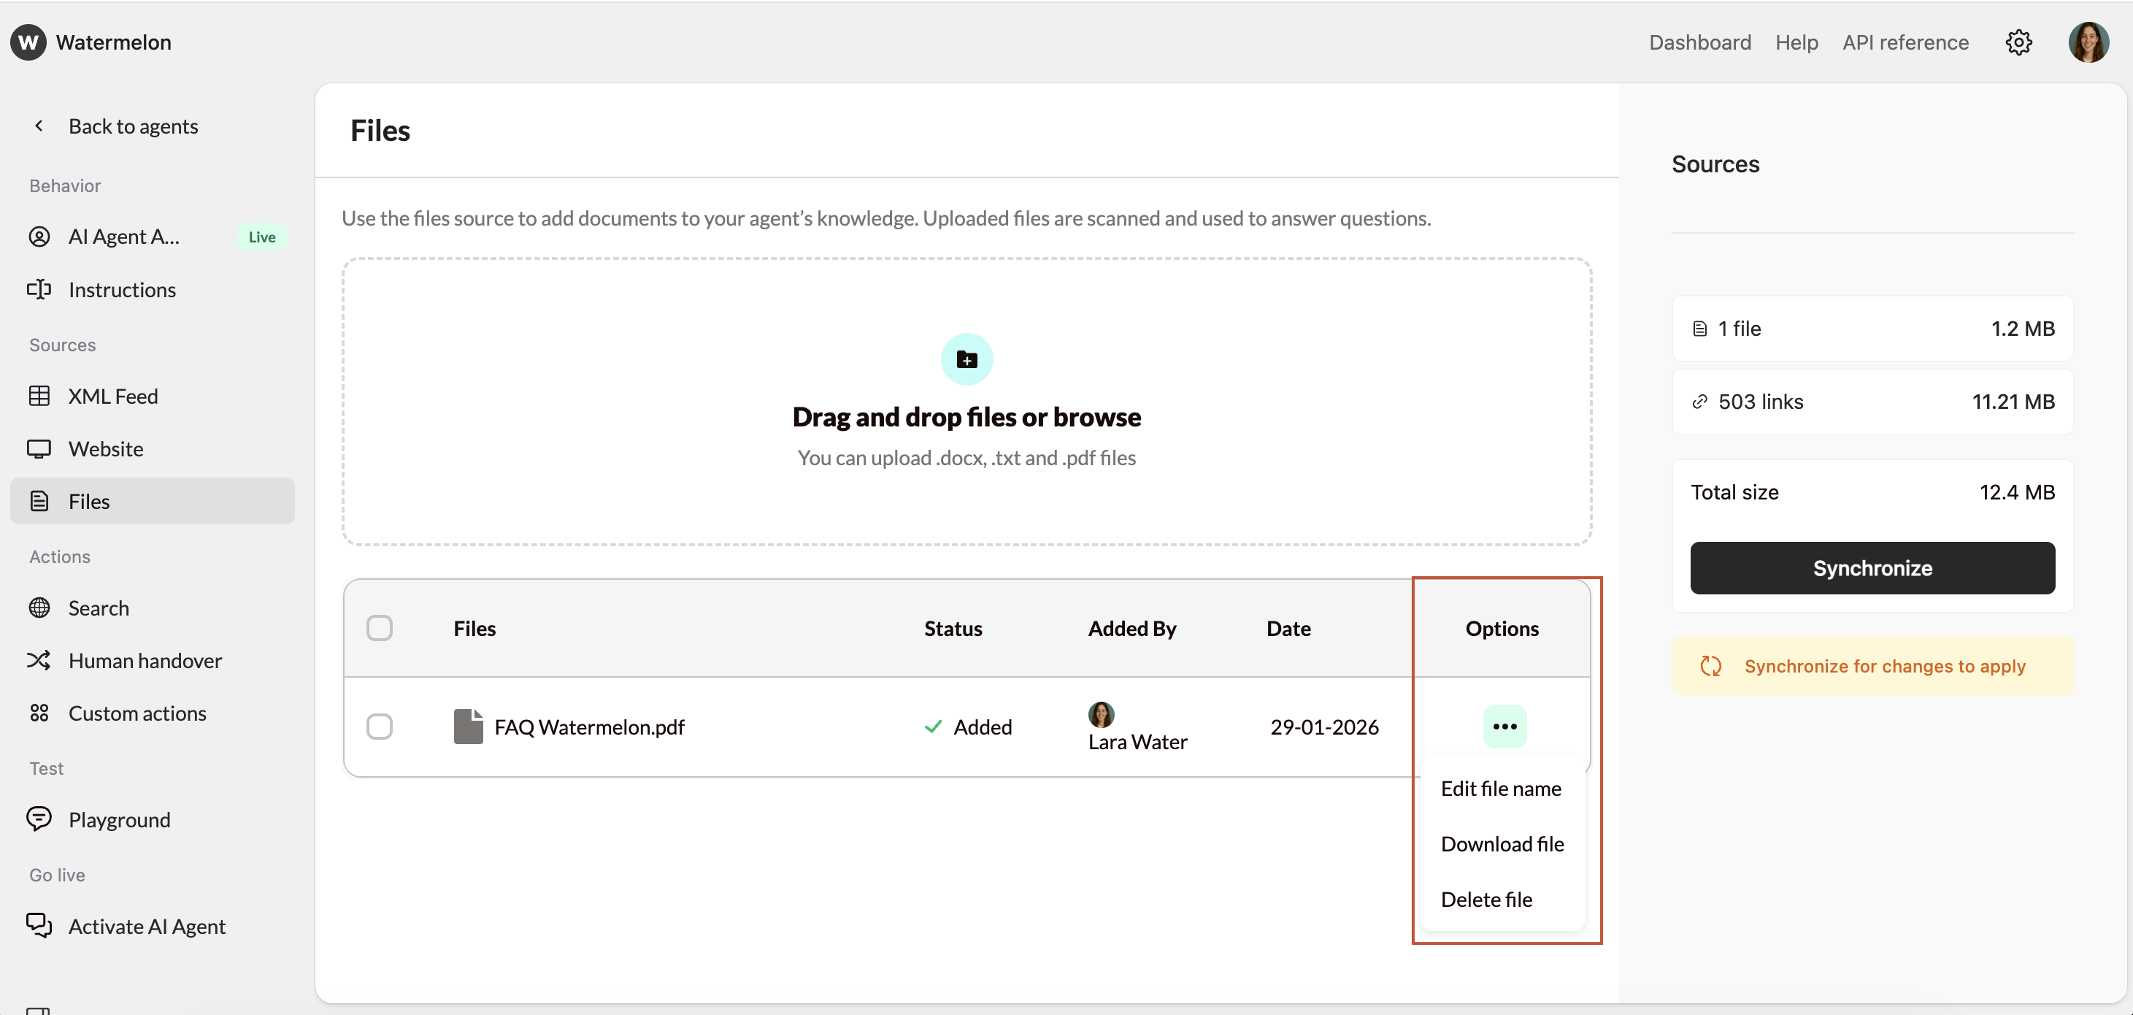Open the API reference link
The width and height of the screenshot is (2133, 1015).
click(1905, 42)
